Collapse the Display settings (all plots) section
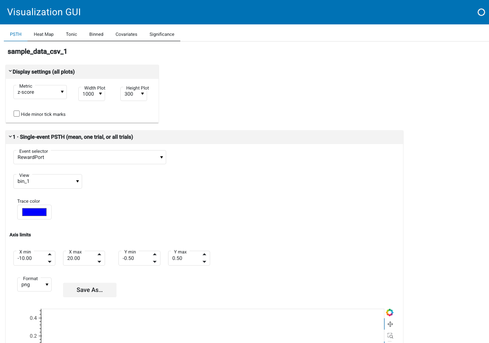The width and height of the screenshot is (489, 343). pos(82,72)
